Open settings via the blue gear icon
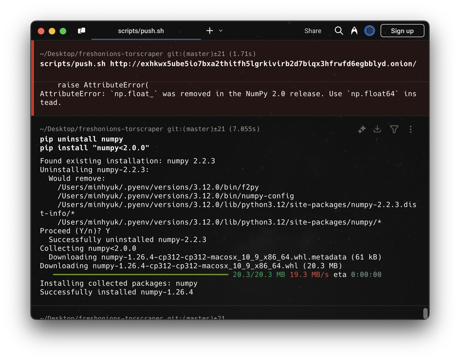The image size is (460, 360). [x=369, y=31]
